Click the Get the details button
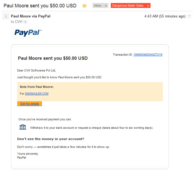The height and width of the screenshot is (170, 193). coord(30,104)
